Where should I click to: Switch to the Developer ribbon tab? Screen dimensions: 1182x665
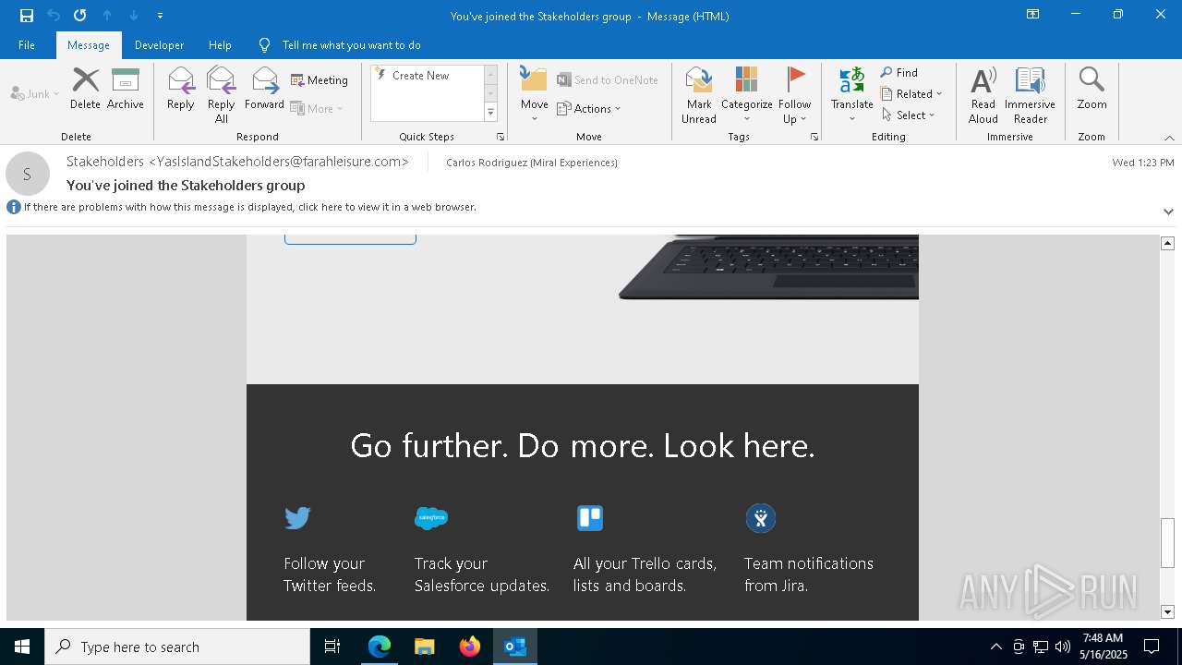tap(159, 44)
